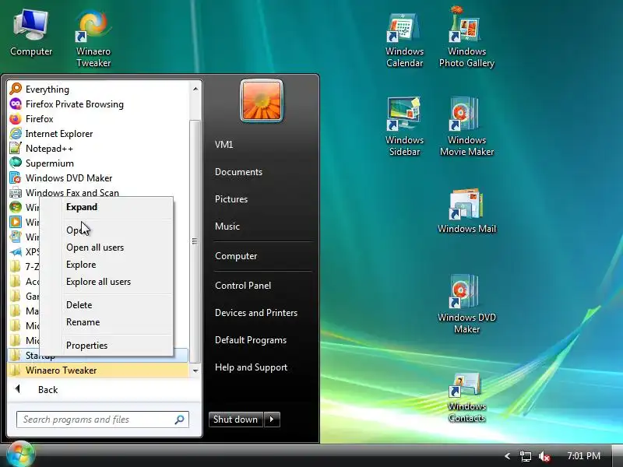Select the Windows Calendar desktop shortcut
The image size is (623, 467).
[x=404, y=40]
